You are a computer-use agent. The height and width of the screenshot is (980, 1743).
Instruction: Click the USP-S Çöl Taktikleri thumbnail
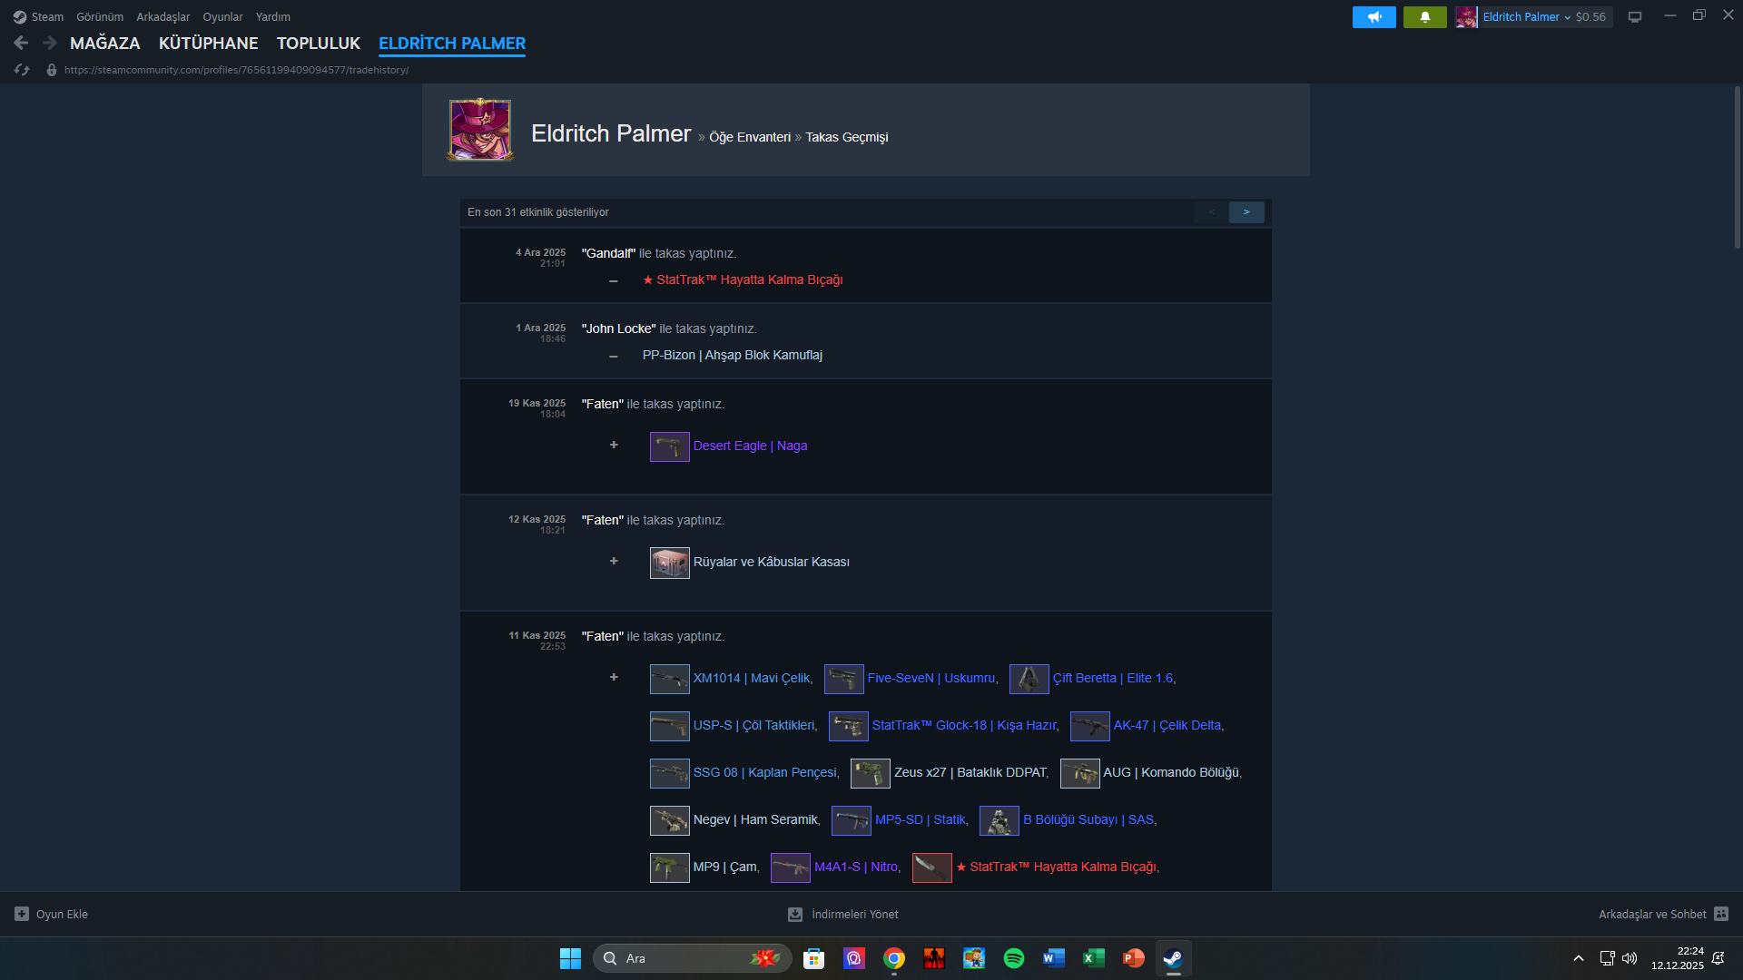670,726
